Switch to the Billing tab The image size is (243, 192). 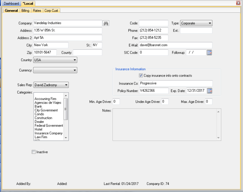point(25,11)
